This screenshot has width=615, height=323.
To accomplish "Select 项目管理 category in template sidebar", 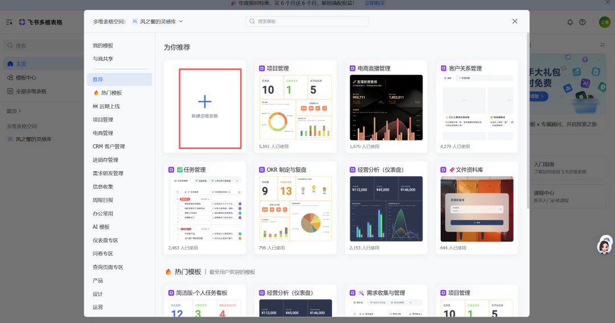I will 103,119.
